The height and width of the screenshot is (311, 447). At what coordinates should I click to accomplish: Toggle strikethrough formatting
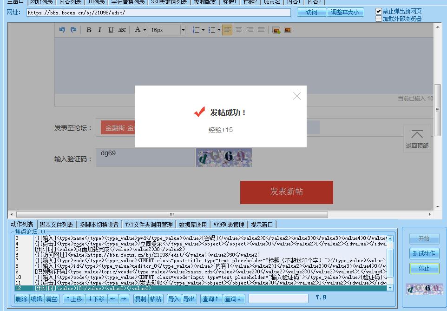click(x=122, y=30)
